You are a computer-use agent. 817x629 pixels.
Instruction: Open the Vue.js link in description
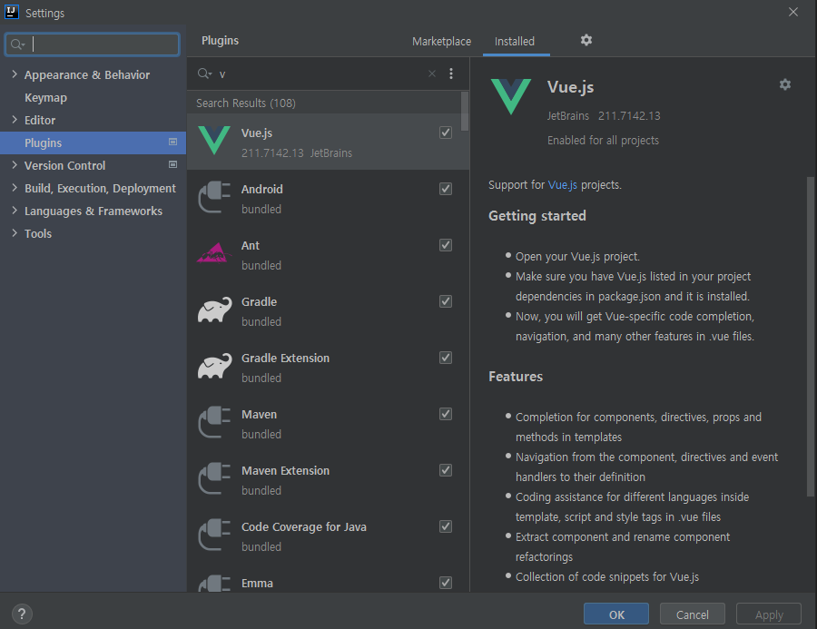(x=562, y=184)
